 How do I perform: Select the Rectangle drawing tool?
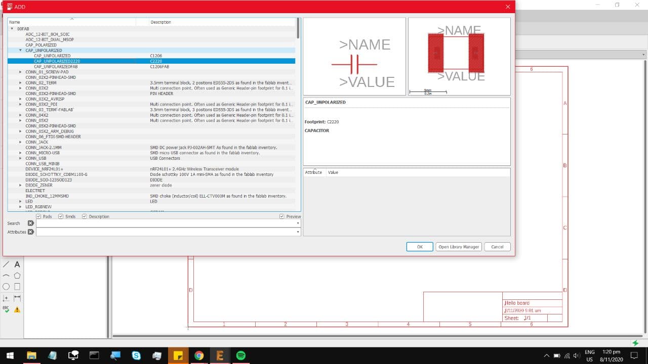tap(17, 287)
